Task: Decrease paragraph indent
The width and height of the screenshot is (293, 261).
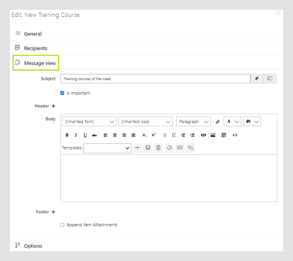Action: [192, 135]
